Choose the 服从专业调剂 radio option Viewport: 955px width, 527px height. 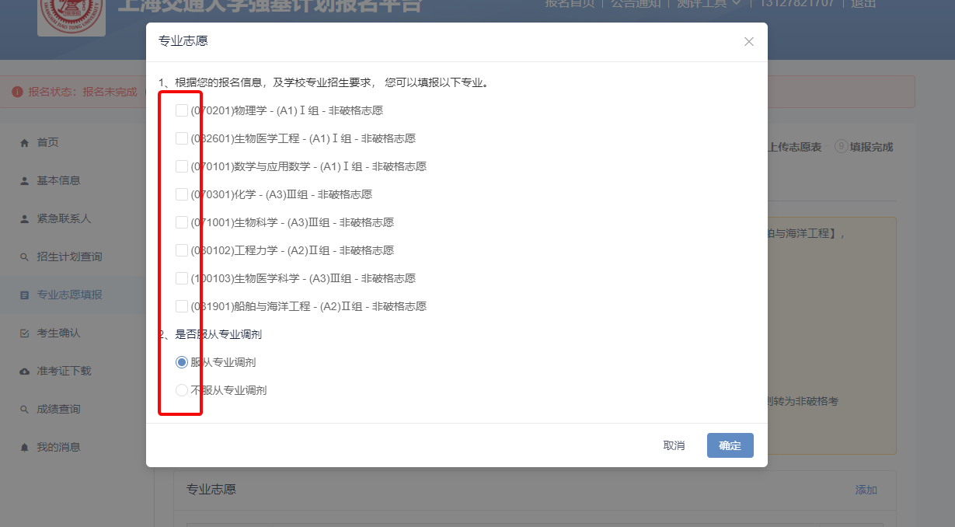pos(182,362)
